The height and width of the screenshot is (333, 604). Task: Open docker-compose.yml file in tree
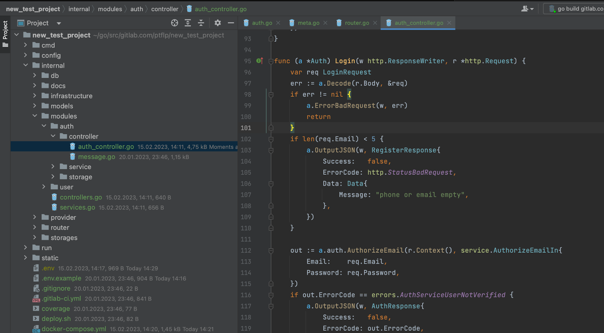point(74,329)
